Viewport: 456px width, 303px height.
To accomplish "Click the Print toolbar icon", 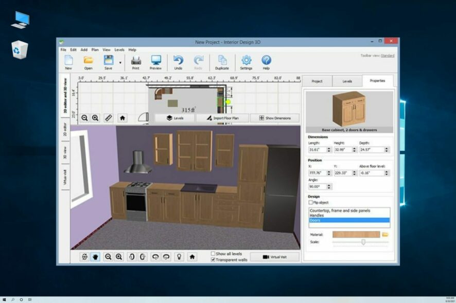I will (136, 62).
